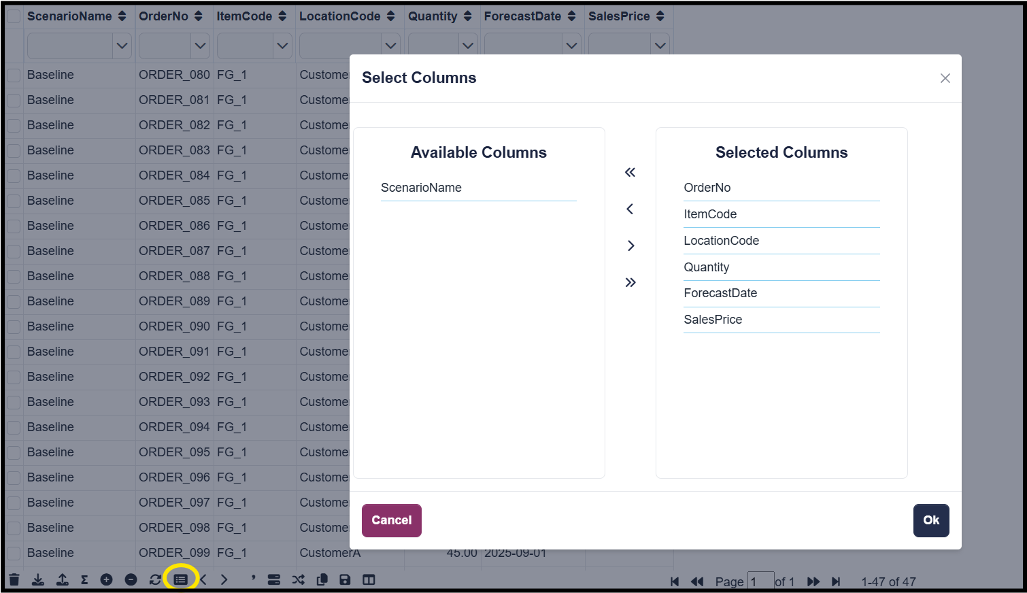Add a new row with the plus icon
The height and width of the screenshot is (593, 1027).
point(107,579)
